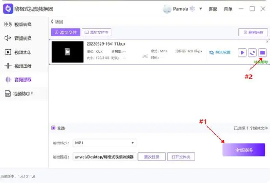Click the file name 20220929-164111.kux
The width and height of the screenshot is (272, 183).
(x=106, y=44)
